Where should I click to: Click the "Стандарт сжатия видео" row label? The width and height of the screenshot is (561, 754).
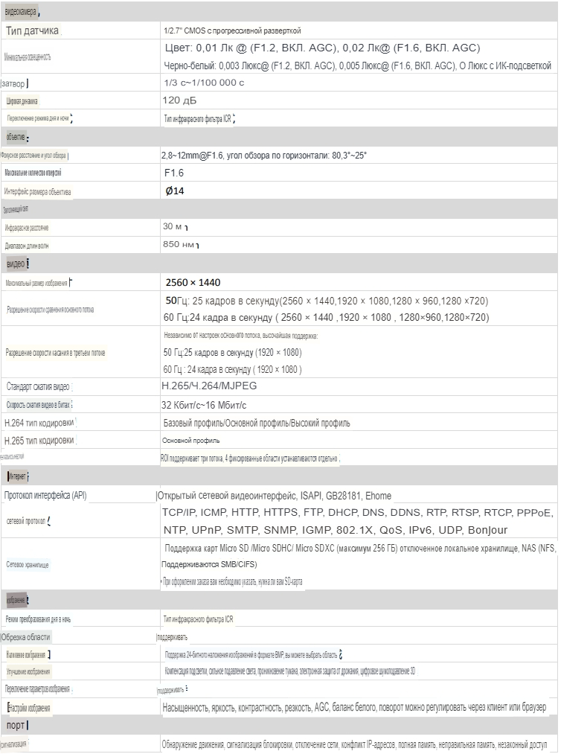click(x=39, y=386)
